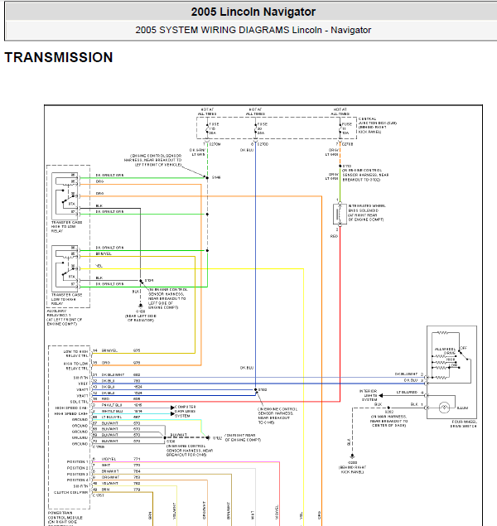Image resolution: width=497 pixels, height=526 pixels.
Task: Click the 'OFF' position label on the switch
Action: click(x=464, y=348)
